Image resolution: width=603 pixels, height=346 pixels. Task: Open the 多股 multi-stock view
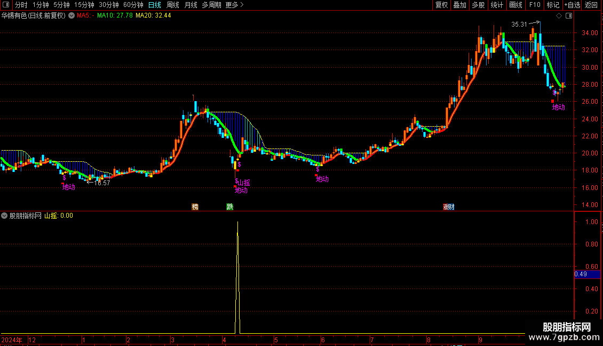pyautogui.click(x=478, y=5)
